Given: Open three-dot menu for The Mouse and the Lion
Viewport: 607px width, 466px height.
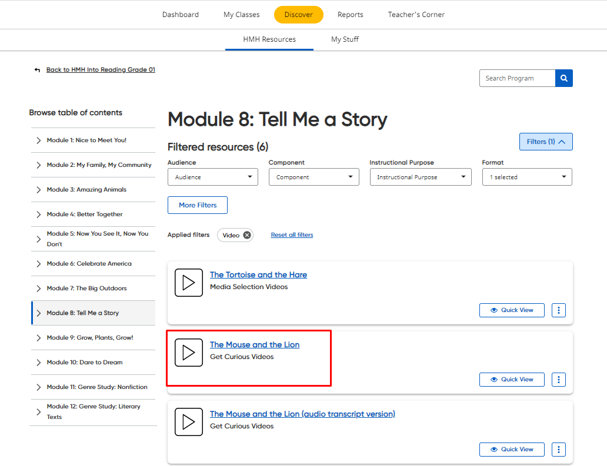Looking at the screenshot, I should coord(558,380).
